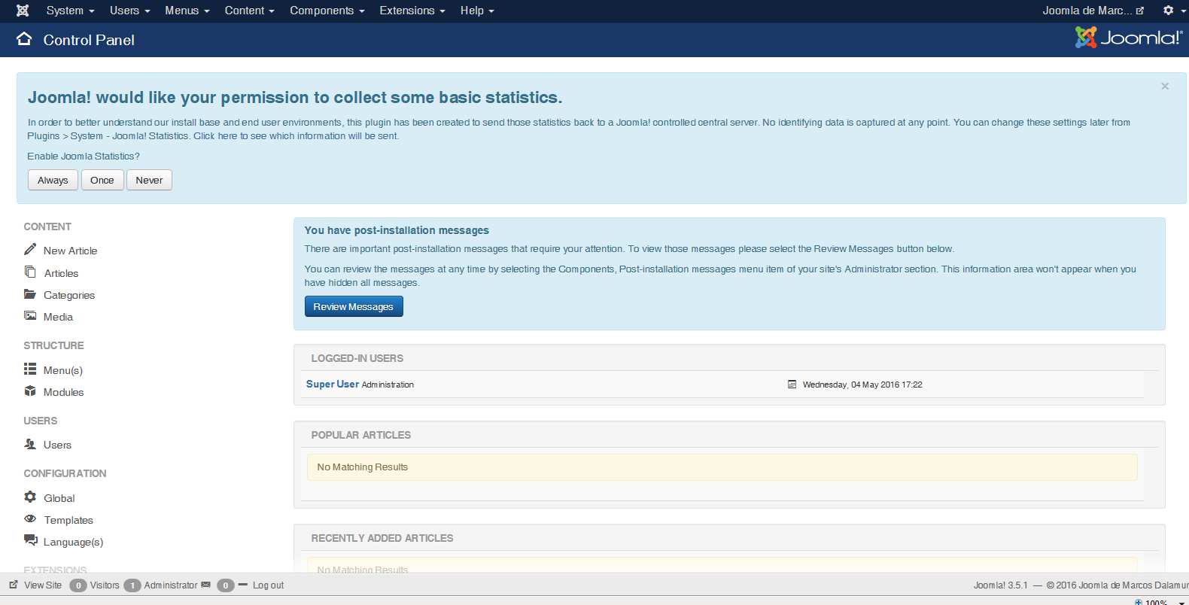Open the System menu
The height and width of the screenshot is (605, 1189).
point(70,11)
